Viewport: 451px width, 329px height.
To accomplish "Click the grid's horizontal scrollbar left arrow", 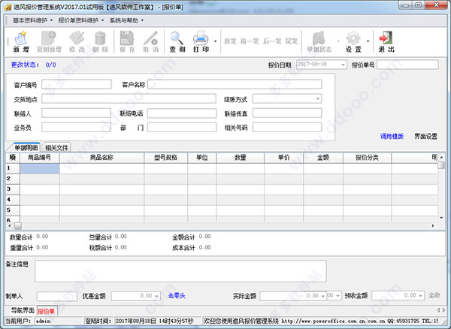I will pos(10,226).
